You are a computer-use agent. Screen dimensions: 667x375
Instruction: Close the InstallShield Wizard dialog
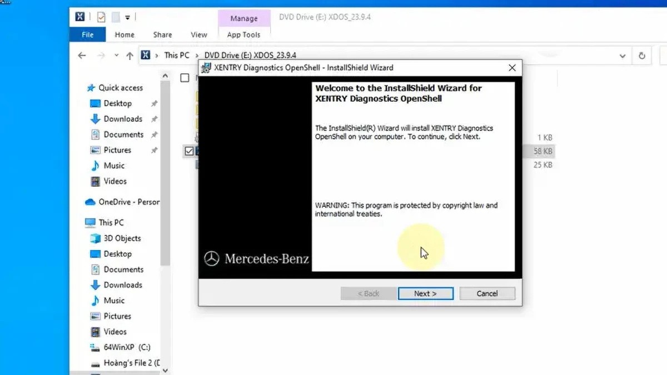tap(512, 68)
